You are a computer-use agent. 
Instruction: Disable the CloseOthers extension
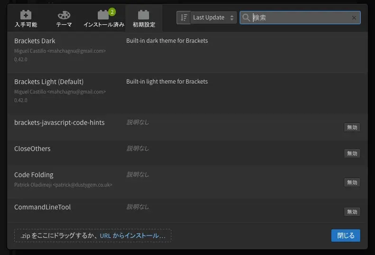(352, 153)
